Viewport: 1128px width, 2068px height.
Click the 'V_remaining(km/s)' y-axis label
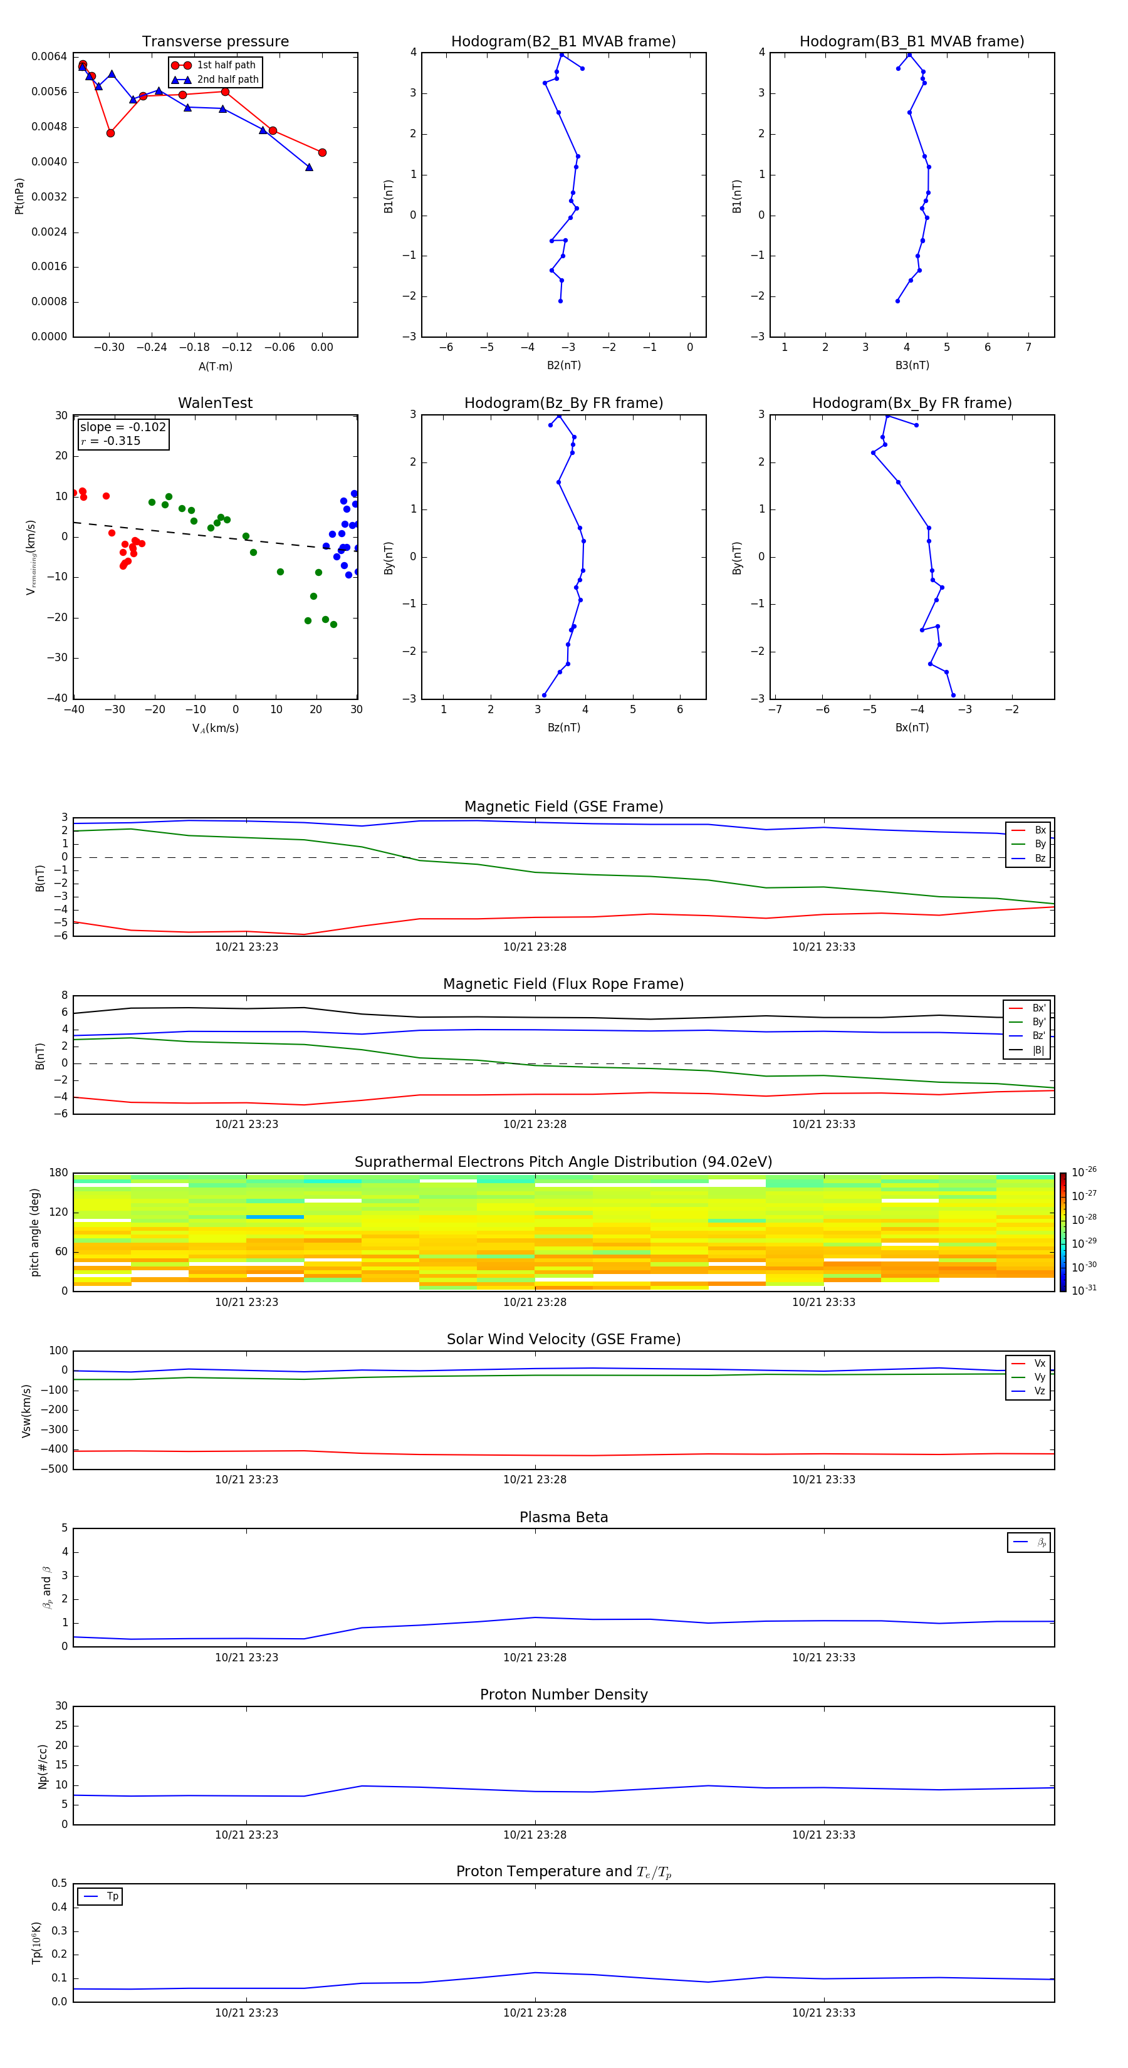(31, 557)
